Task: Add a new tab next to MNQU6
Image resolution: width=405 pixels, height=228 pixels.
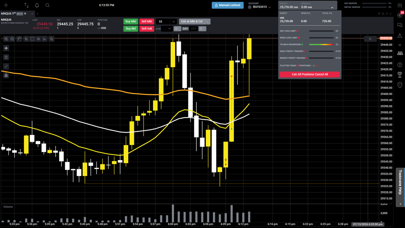Action: pos(37,14)
